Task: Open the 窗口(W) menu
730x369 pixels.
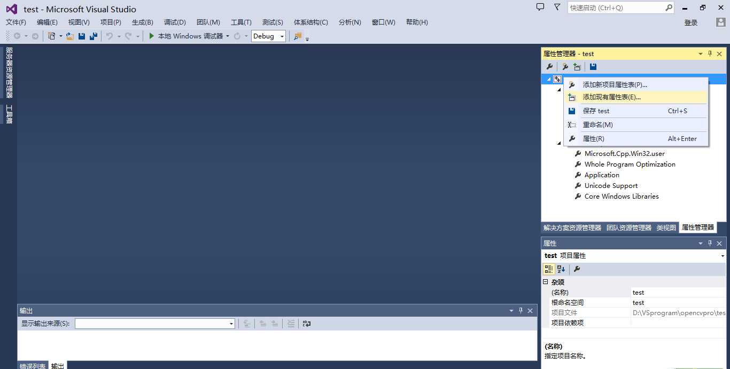Action: pos(384,22)
